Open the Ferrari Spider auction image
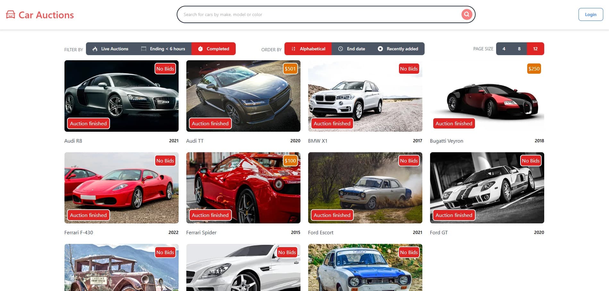Image resolution: width=609 pixels, height=291 pixels. pos(243,188)
